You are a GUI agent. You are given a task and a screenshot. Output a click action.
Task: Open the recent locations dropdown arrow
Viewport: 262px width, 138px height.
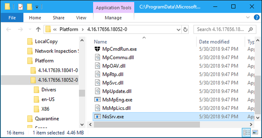click(x=30, y=29)
